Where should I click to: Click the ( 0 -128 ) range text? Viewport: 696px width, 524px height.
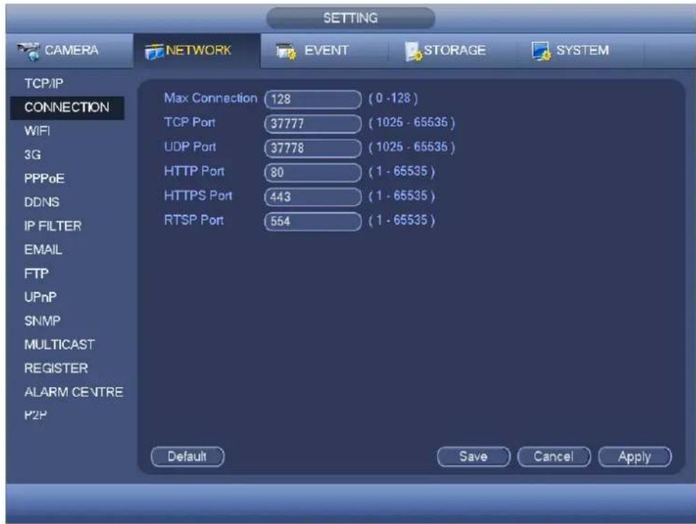tap(393, 98)
